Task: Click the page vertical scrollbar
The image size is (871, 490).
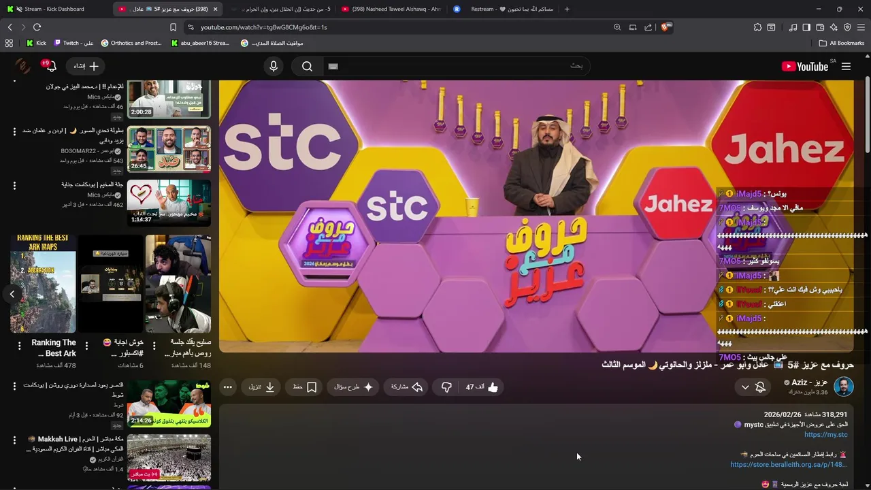Action: (868, 116)
